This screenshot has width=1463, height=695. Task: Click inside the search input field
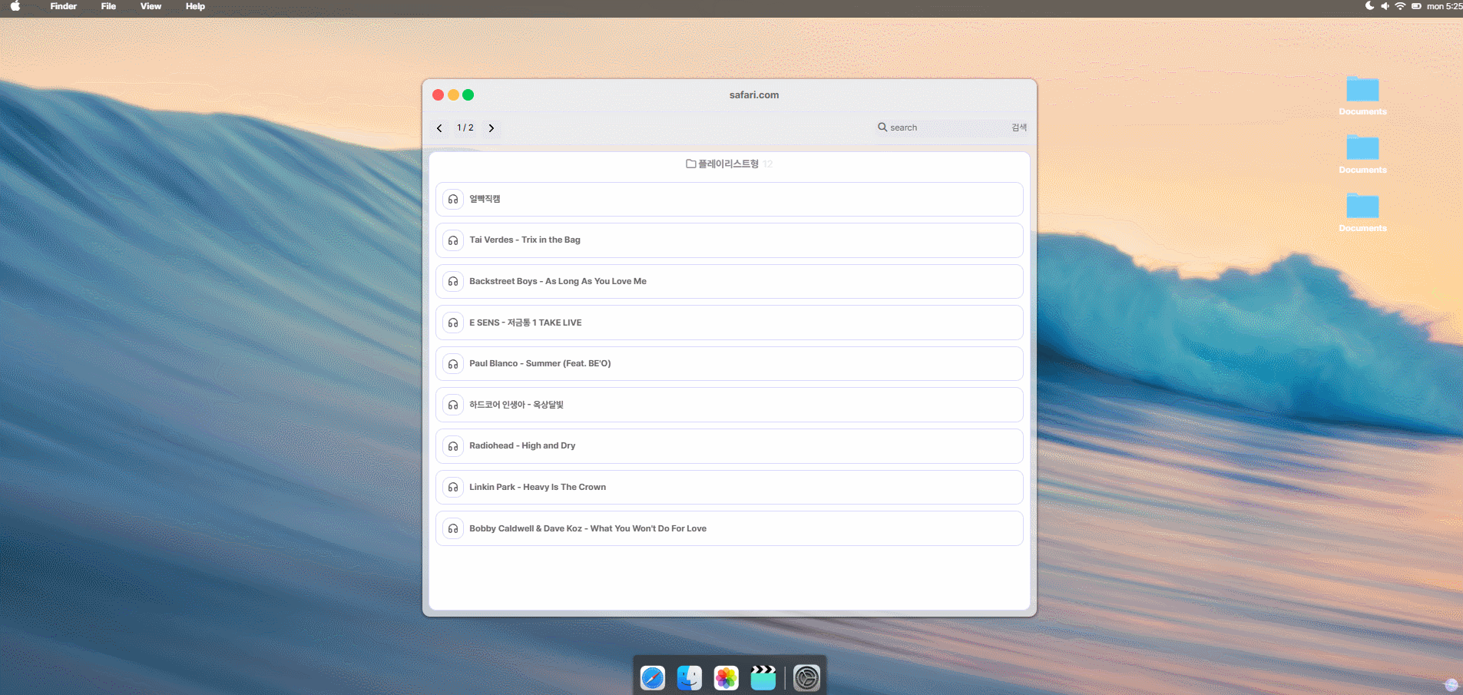(x=948, y=127)
